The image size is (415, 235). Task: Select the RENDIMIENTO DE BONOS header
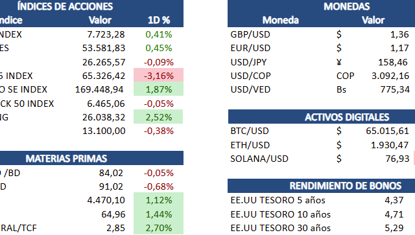click(346, 186)
